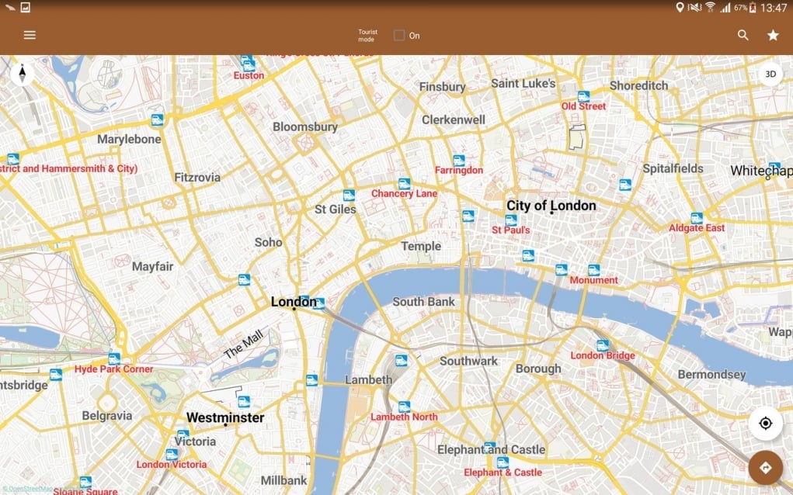This screenshot has height=495, width=793.
Task: Open favorites with the star icon
Action: click(x=773, y=35)
